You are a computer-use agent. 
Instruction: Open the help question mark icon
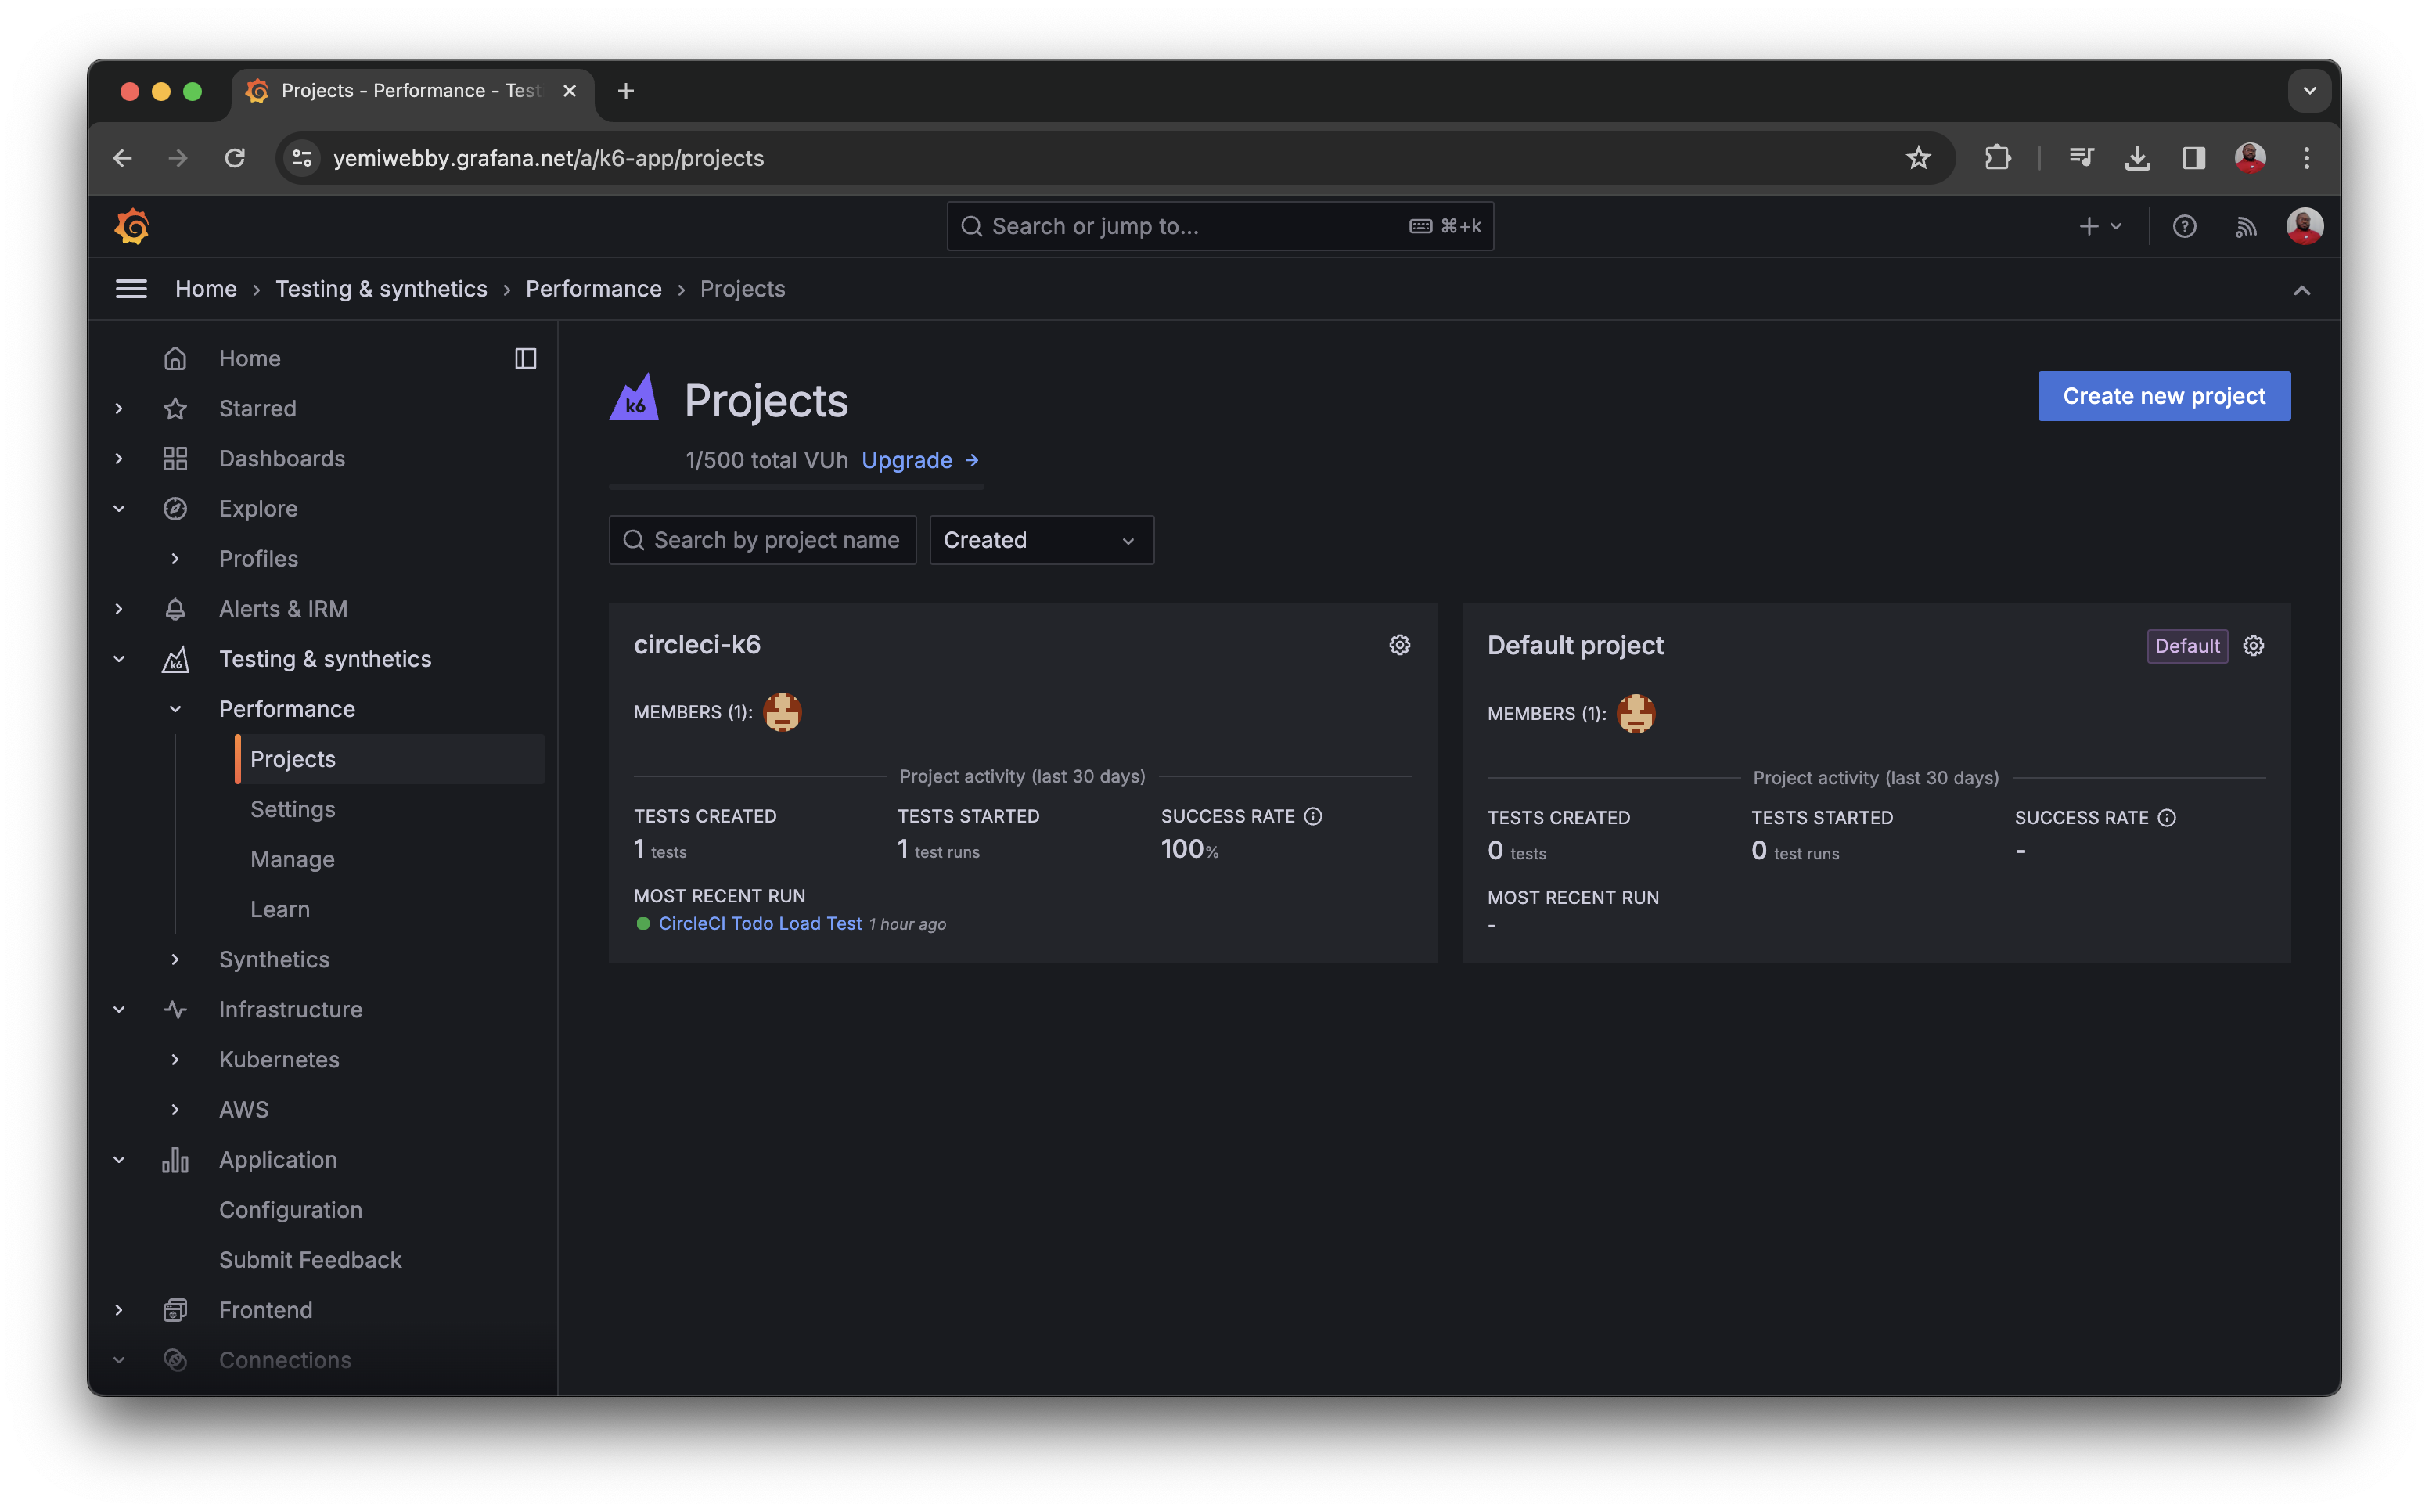2185,226
